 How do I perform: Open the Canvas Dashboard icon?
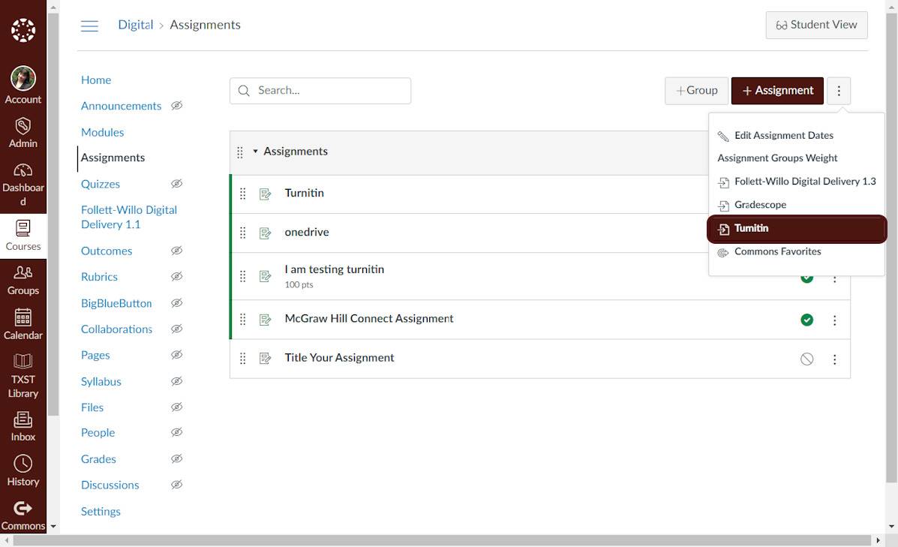23,171
